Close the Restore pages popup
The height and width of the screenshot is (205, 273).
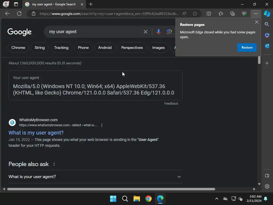click(x=257, y=22)
